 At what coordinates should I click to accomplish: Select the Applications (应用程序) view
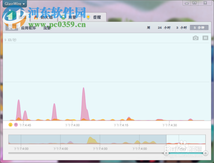(29, 28)
